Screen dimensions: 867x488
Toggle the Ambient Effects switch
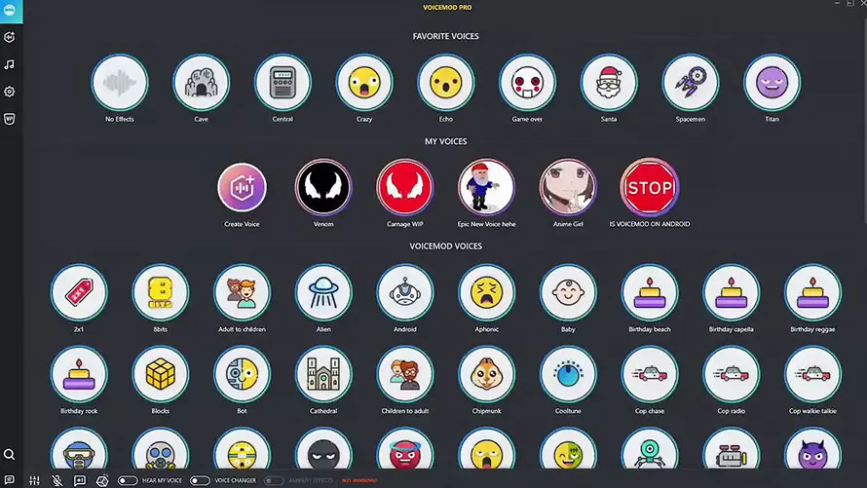tap(273, 480)
